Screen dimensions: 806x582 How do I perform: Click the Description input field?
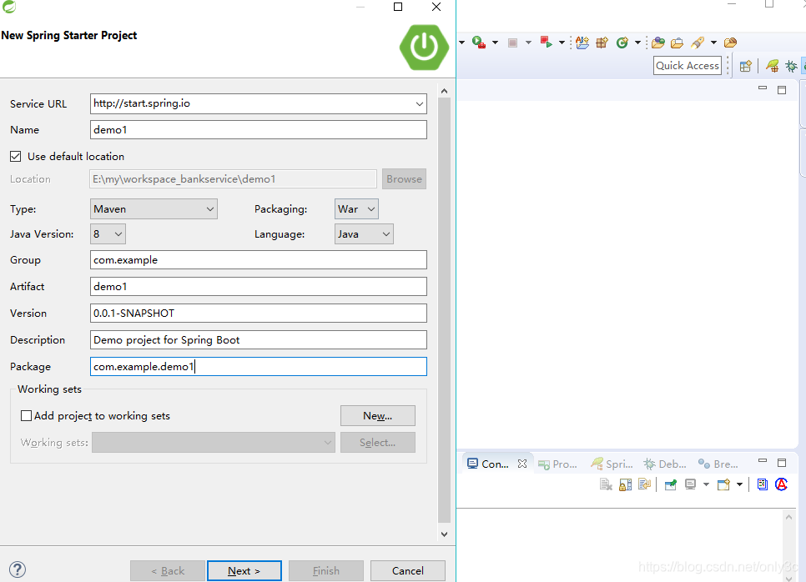[259, 339]
